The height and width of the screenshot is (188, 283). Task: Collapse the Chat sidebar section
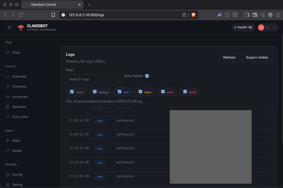point(50,42)
